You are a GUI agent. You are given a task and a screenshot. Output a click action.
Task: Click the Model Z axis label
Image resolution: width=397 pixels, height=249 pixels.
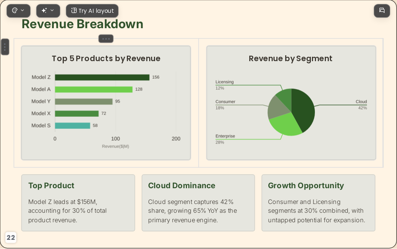(41, 77)
